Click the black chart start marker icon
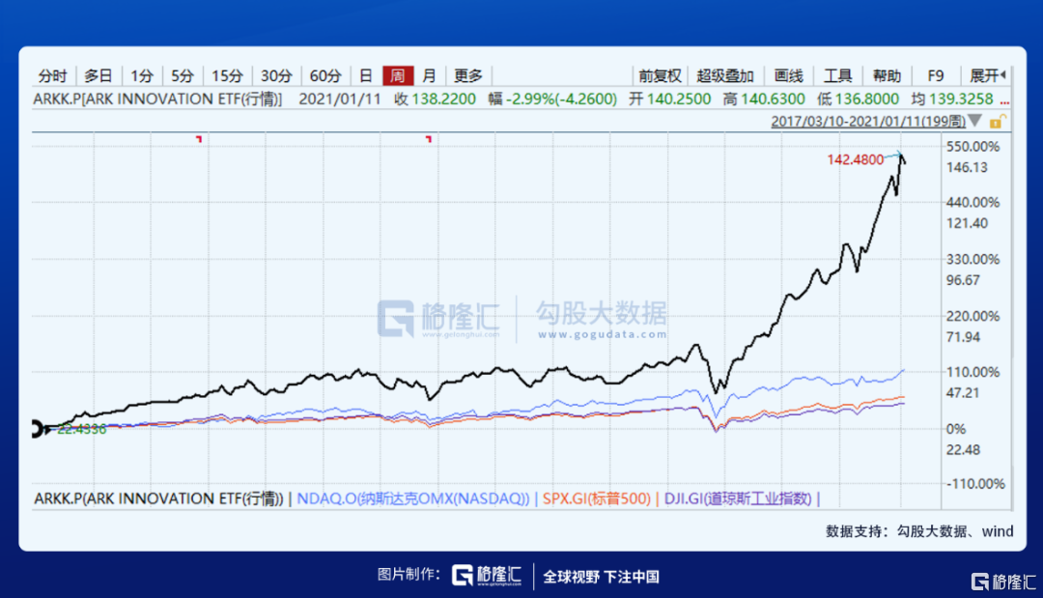The image size is (1043, 598). (x=39, y=429)
